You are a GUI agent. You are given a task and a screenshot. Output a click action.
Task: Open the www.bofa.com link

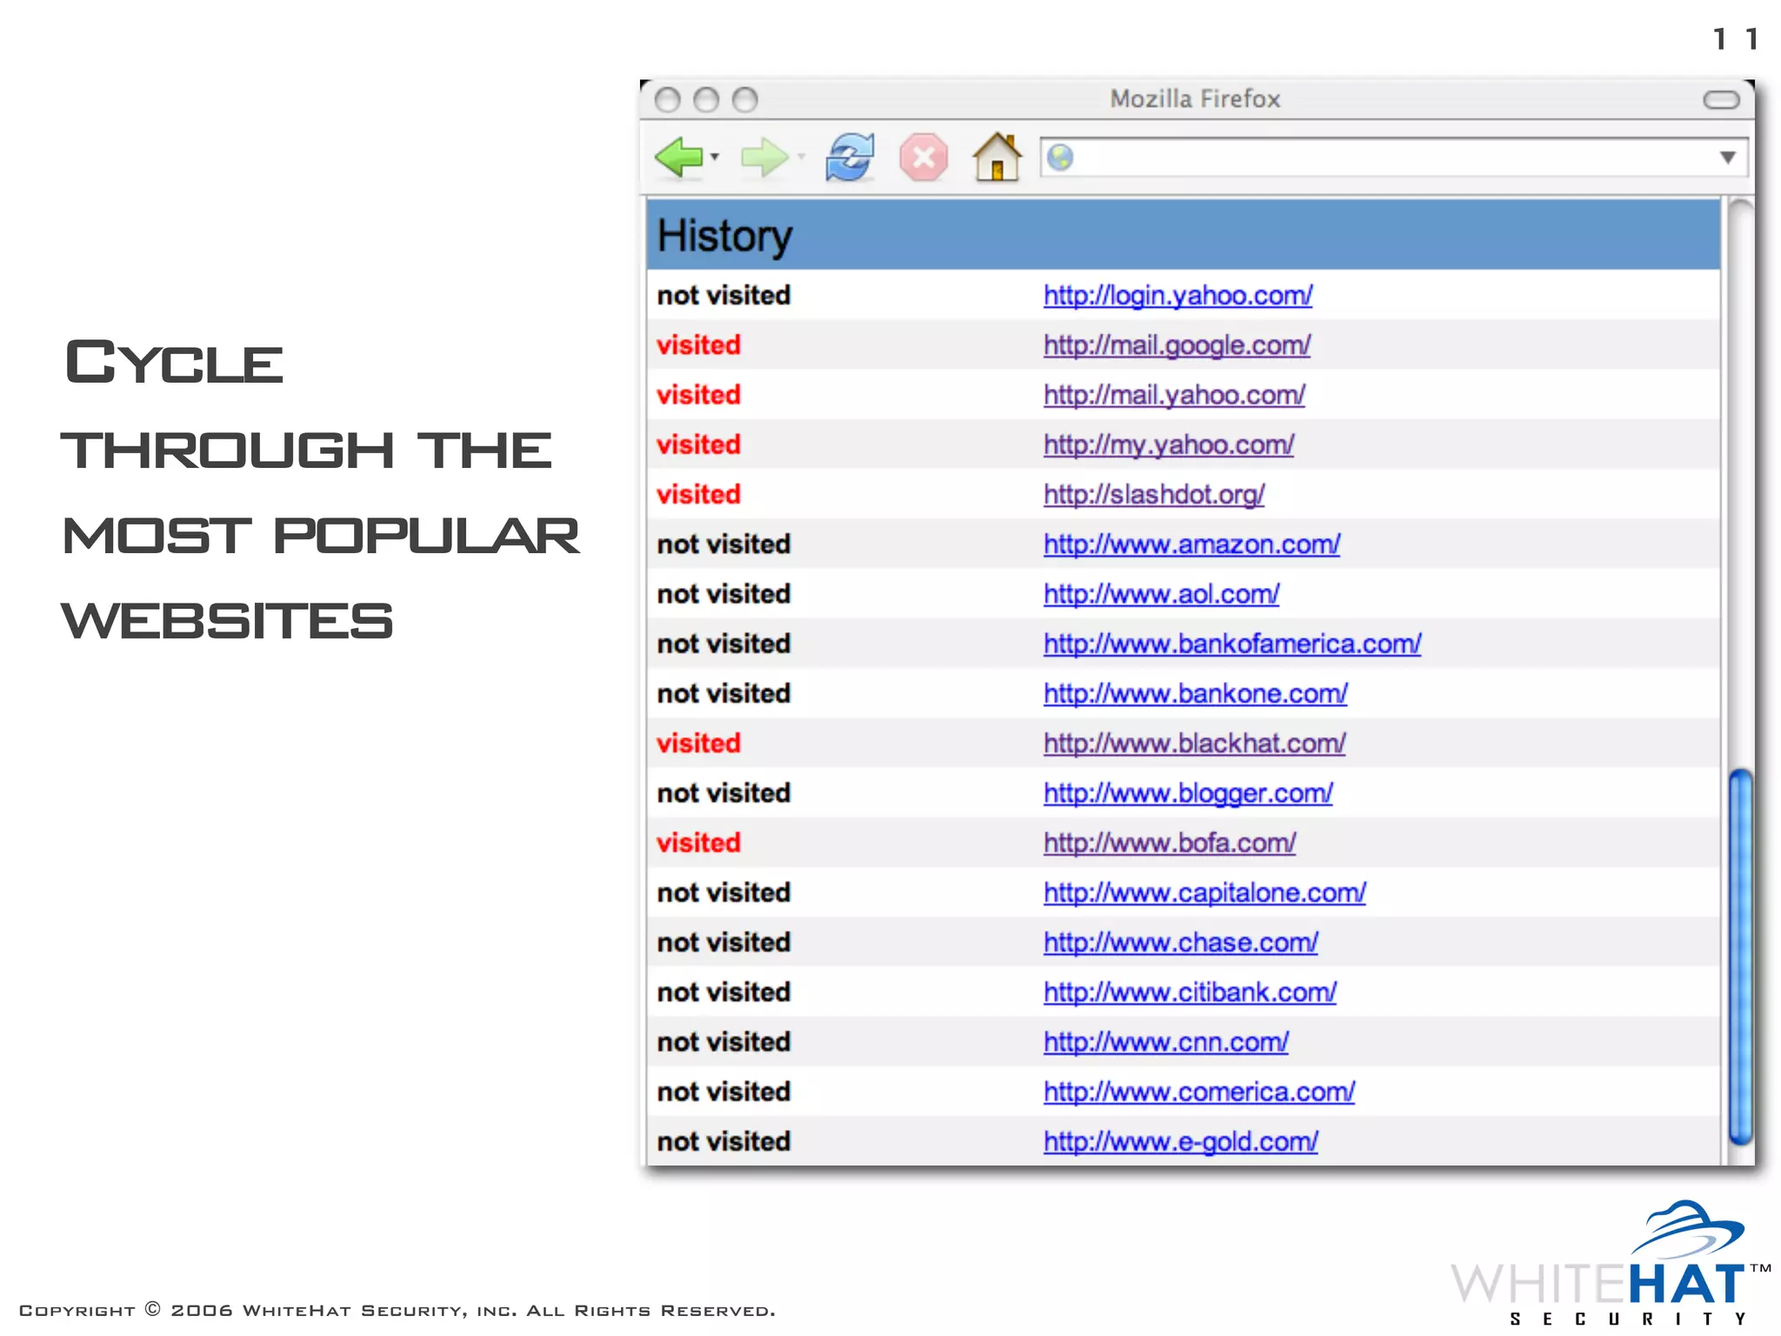[x=1170, y=843]
